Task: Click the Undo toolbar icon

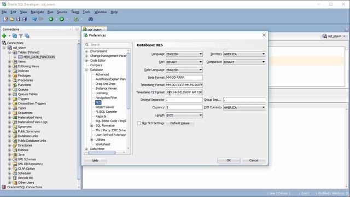Action: 34,19
